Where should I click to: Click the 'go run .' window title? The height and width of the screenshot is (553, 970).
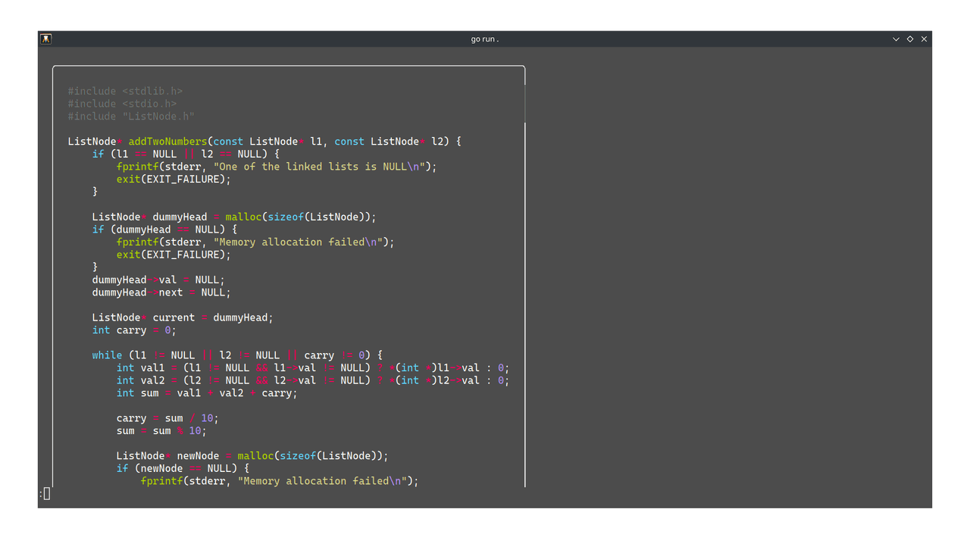pos(485,39)
